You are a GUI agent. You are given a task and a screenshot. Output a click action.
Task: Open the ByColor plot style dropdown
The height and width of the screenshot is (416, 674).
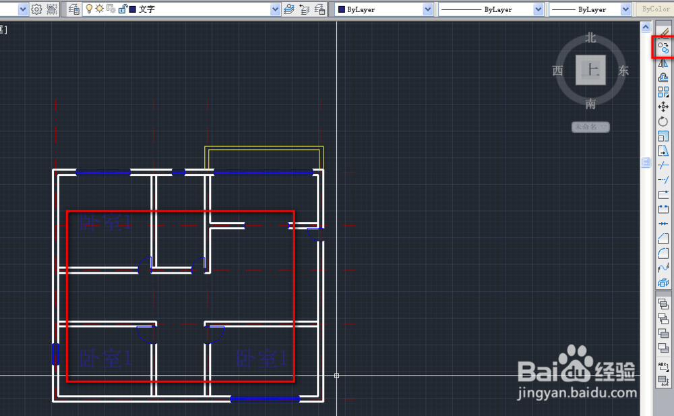click(x=655, y=9)
